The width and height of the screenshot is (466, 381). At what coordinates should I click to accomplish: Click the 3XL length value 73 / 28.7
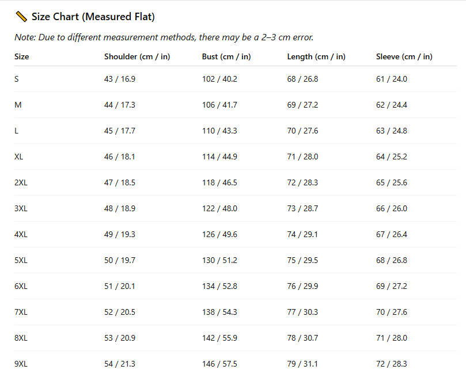(x=302, y=208)
